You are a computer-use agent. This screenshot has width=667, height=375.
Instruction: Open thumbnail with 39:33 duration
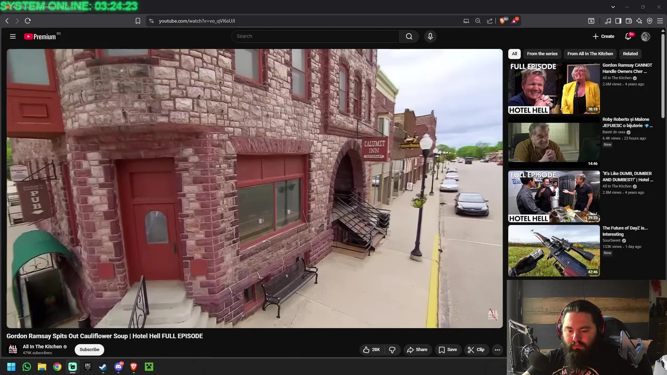point(554,196)
